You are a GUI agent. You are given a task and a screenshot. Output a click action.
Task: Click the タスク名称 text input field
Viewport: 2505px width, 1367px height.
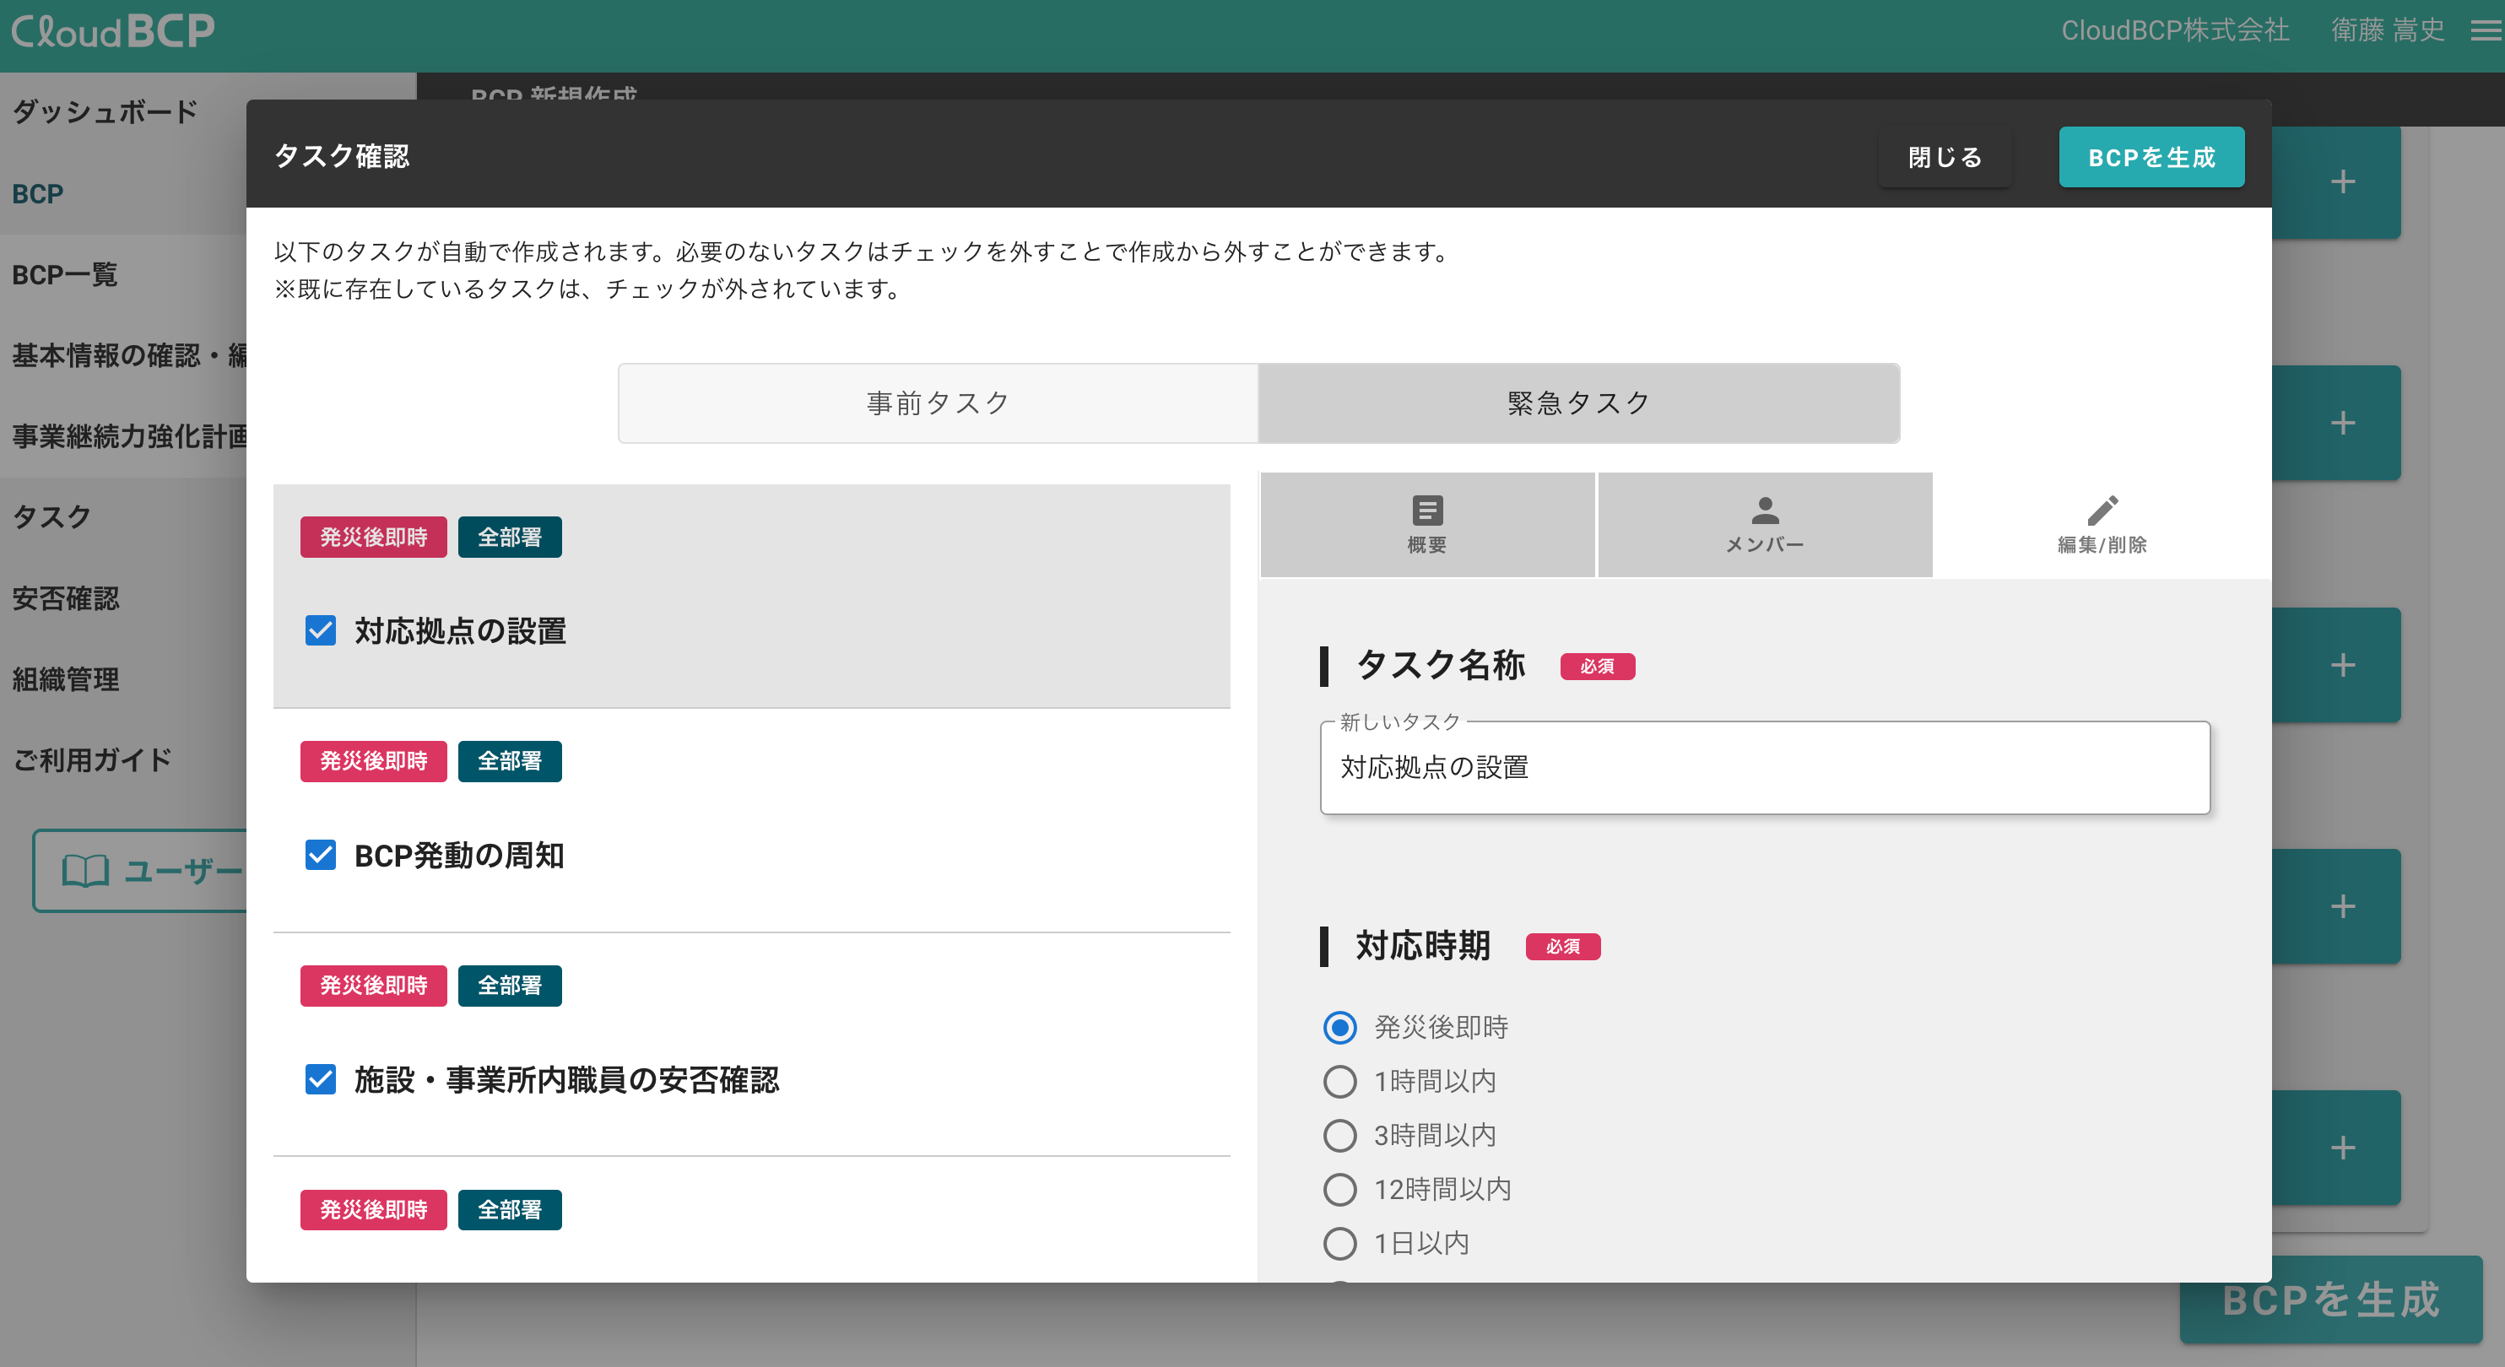click(1764, 768)
